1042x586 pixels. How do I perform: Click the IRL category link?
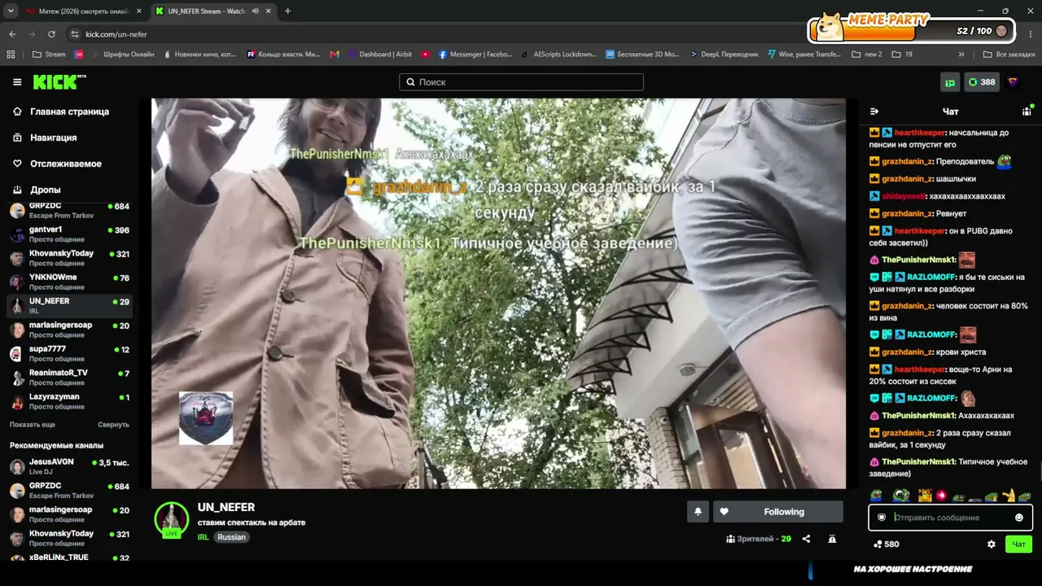[203, 537]
